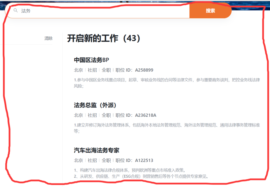Viewport: 270px width, 187px height.
Task: Click 社招 tag under 汽车出海法务专家
Action: click(x=92, y=160)
